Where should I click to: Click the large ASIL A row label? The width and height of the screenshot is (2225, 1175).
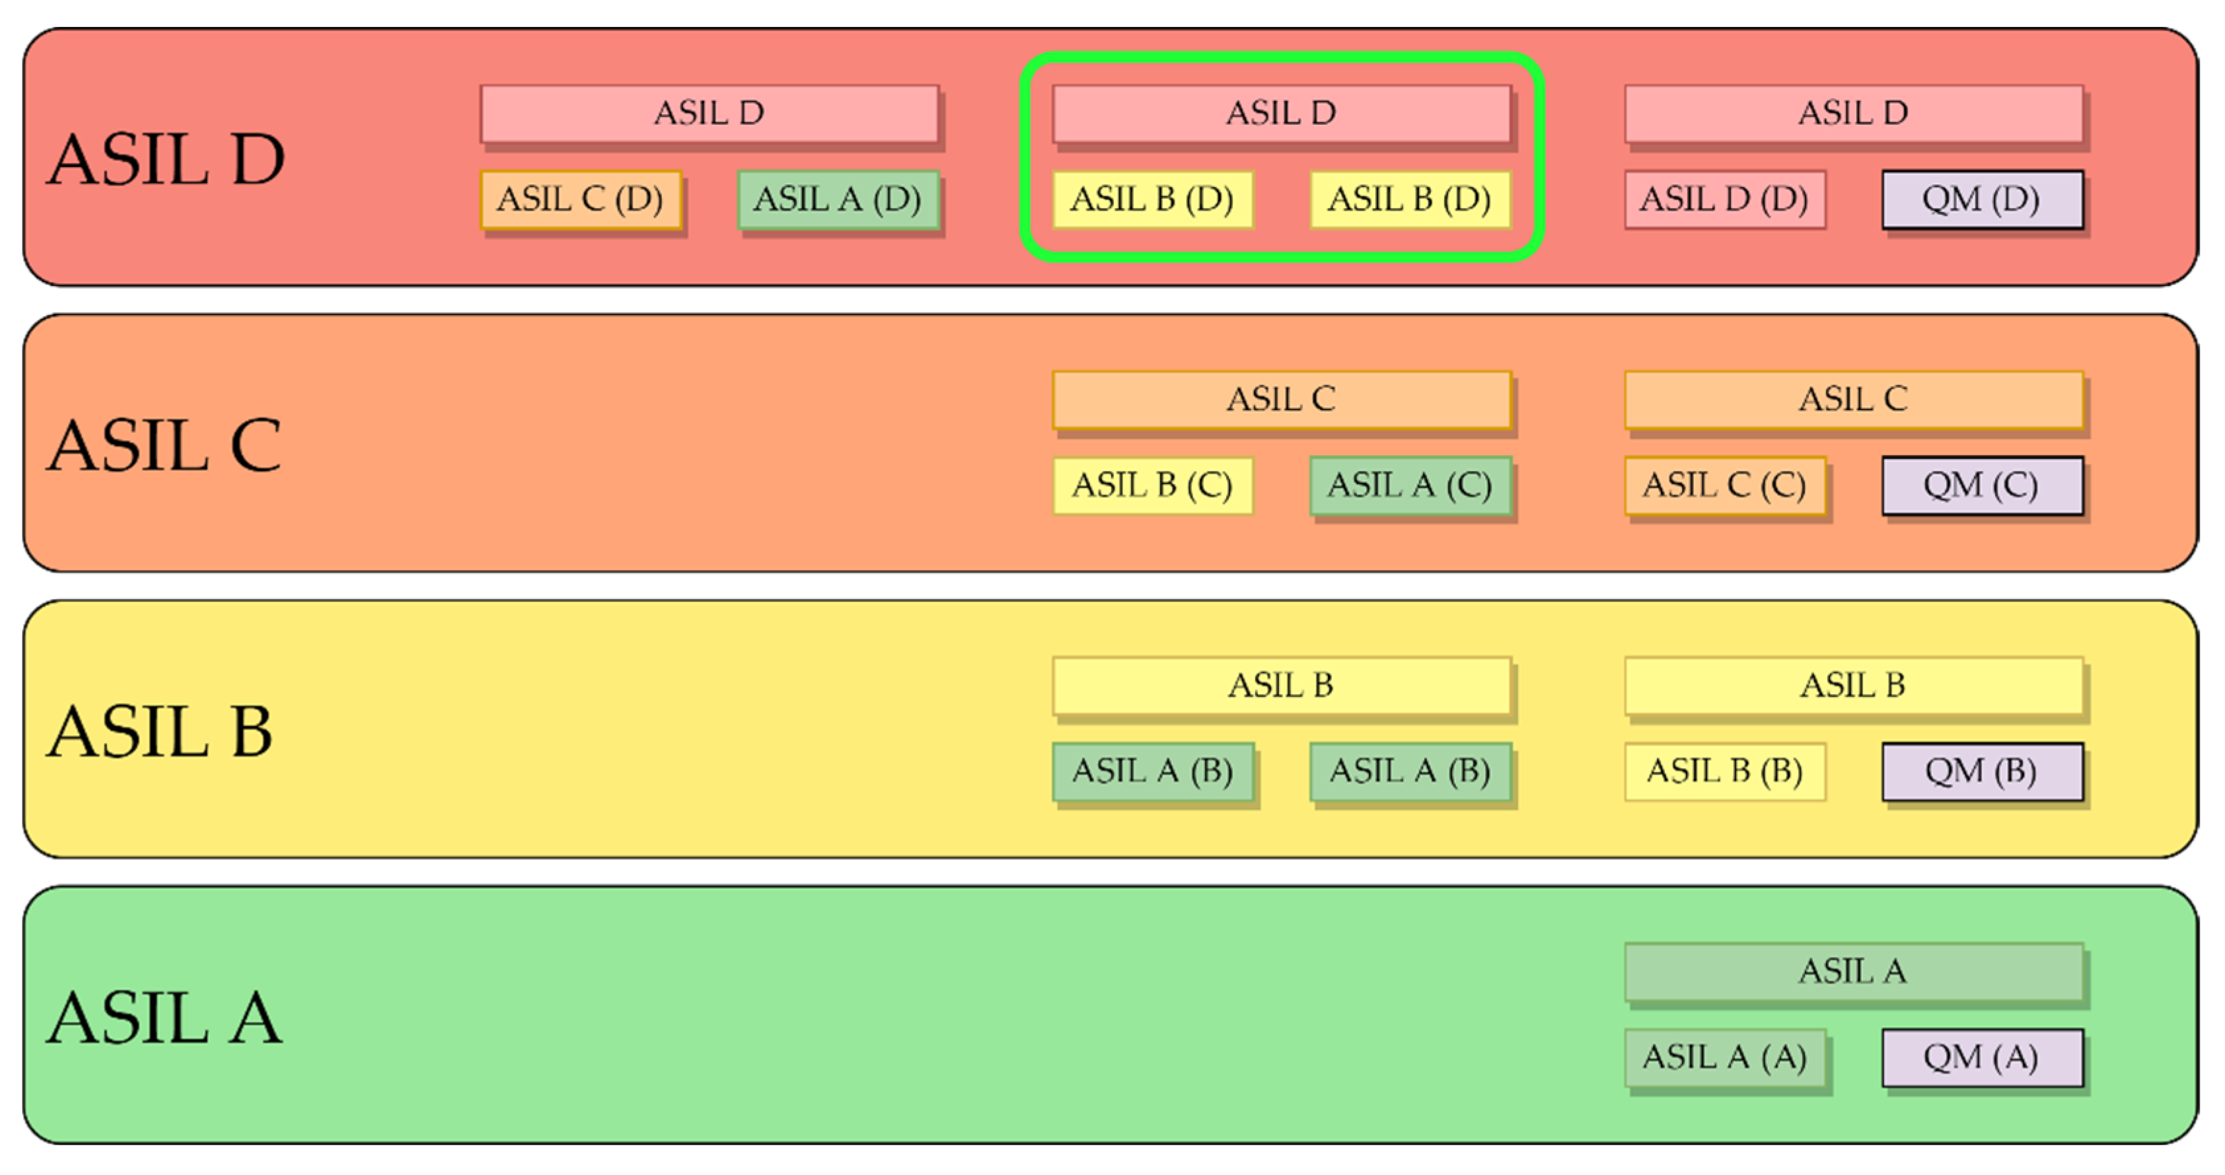[164, 1017]
